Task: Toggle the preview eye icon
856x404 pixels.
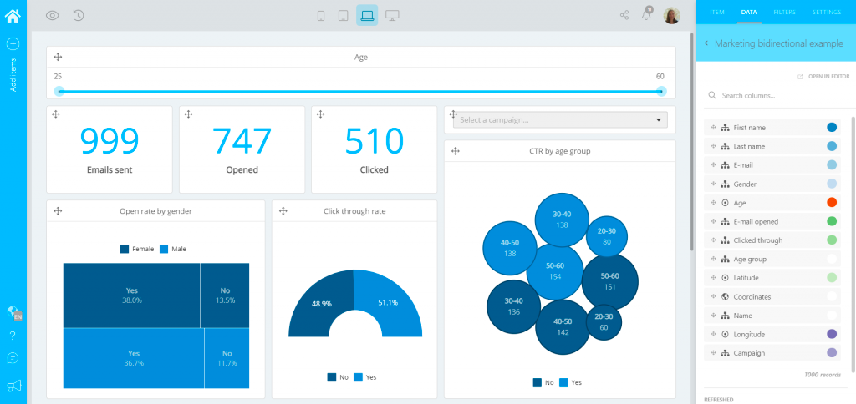Action: click(53, 15)
